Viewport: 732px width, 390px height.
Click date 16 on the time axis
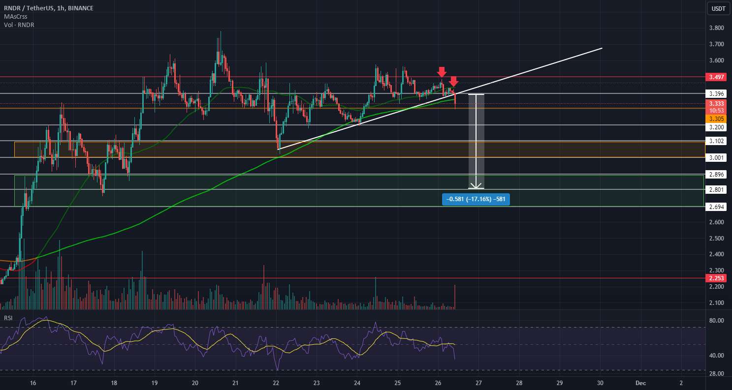tap(33, 382)
